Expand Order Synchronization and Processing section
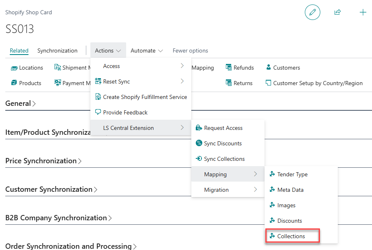 [x=71, y=246]
